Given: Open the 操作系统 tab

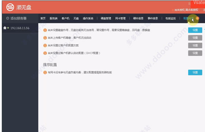Looking at the screenshot, I should pyautogui.click(x=88, y=18).
